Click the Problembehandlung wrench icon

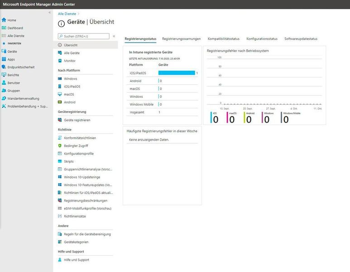tap(4, 106)
